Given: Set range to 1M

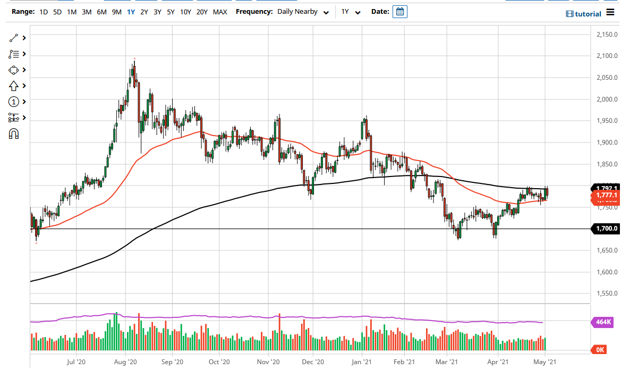Looking at the screenshot, I should click(72, 12).
